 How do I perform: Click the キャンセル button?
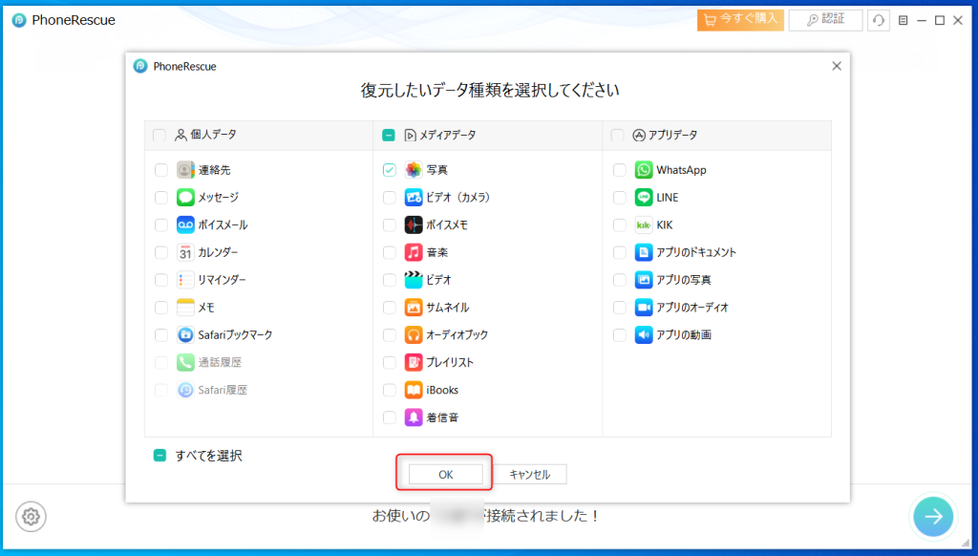[x=529, y=474]
